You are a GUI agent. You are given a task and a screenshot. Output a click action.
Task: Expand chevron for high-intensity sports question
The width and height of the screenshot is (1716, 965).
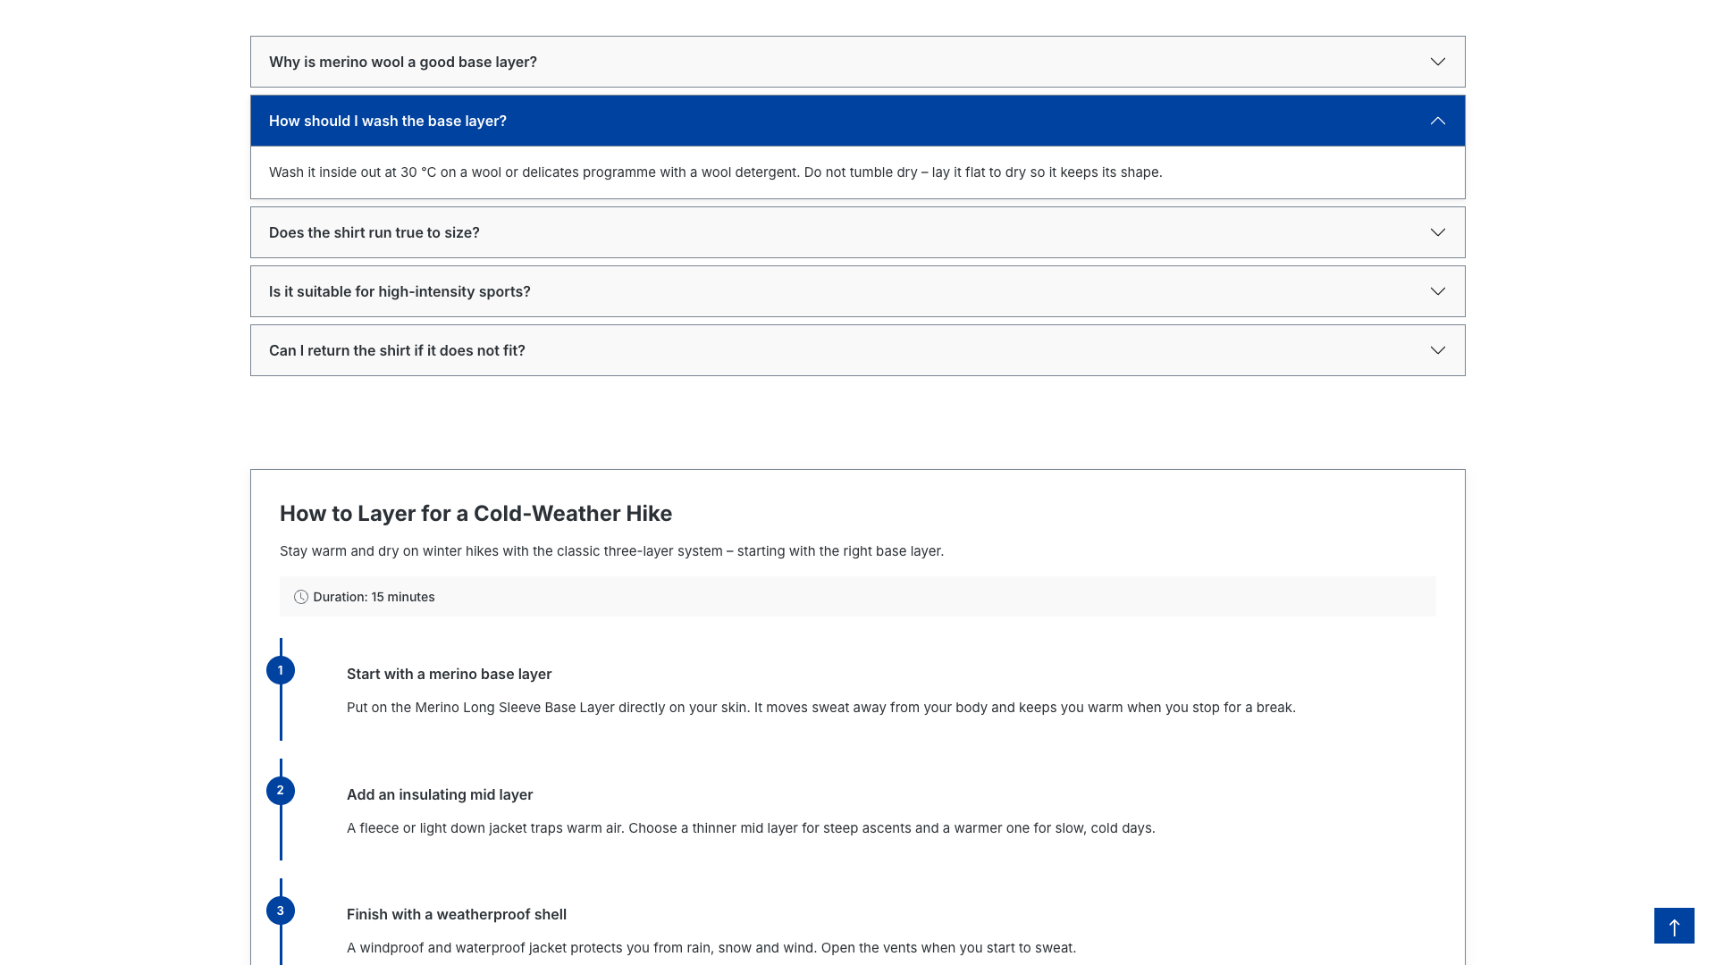1437,291
